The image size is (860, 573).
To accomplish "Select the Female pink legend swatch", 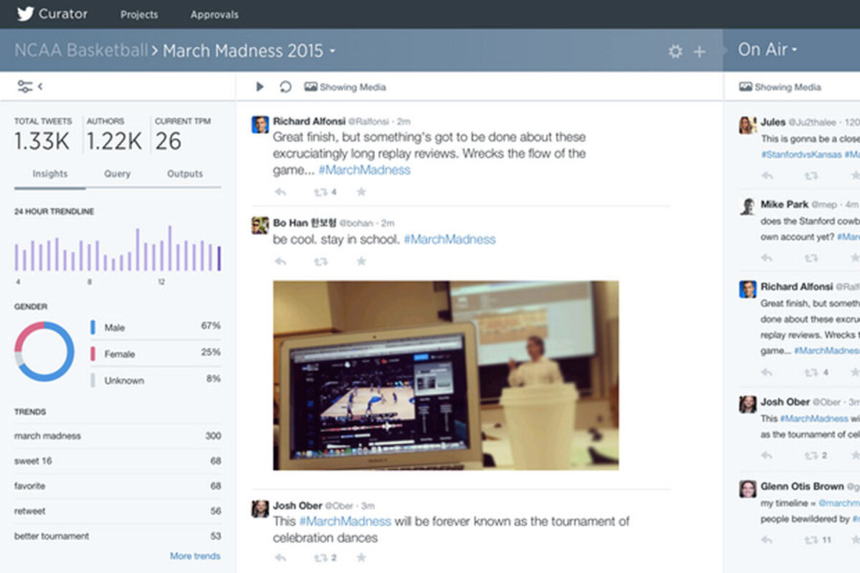I will coord(92,354).
